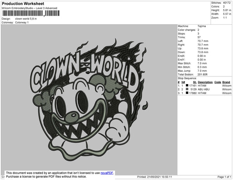Viewport: 233px width, 180px height.
Task: Click the 'Purchase a license' notice line
Action: (x=46, y=177)
